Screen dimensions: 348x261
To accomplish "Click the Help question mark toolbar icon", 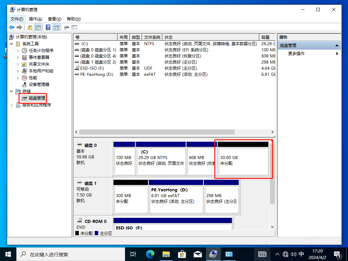I will (x=48, y=28).
